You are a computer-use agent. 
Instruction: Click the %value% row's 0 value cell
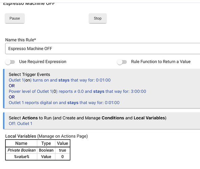point(62,156)
